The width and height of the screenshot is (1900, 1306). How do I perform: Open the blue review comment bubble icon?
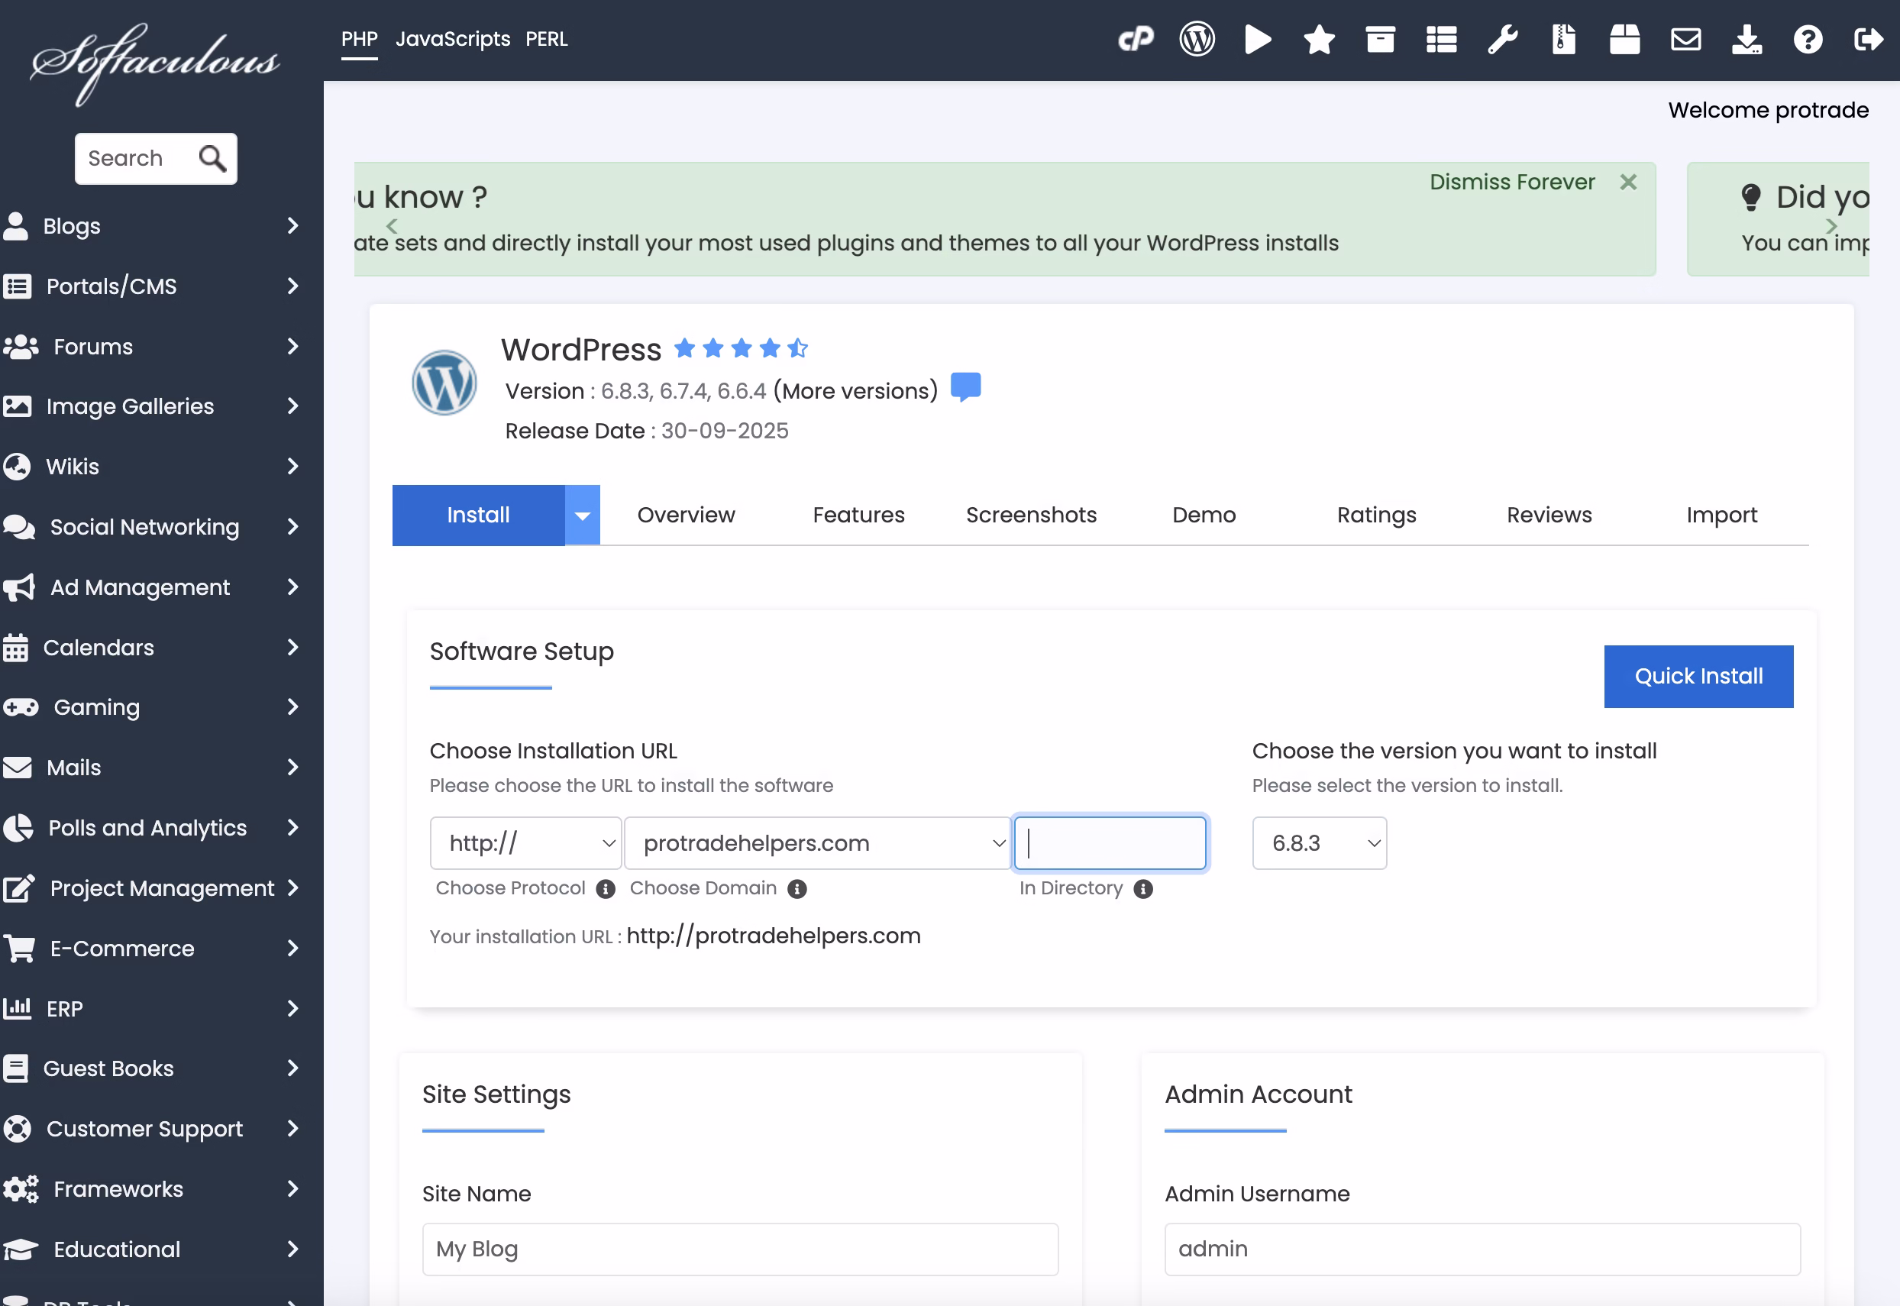(965, 387)
